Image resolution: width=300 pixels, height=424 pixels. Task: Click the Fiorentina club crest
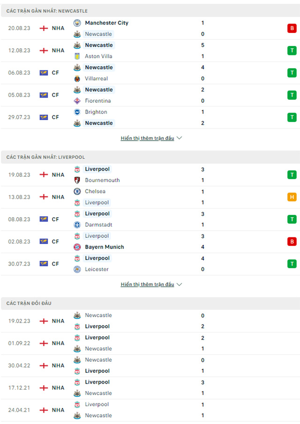(77, 101)
